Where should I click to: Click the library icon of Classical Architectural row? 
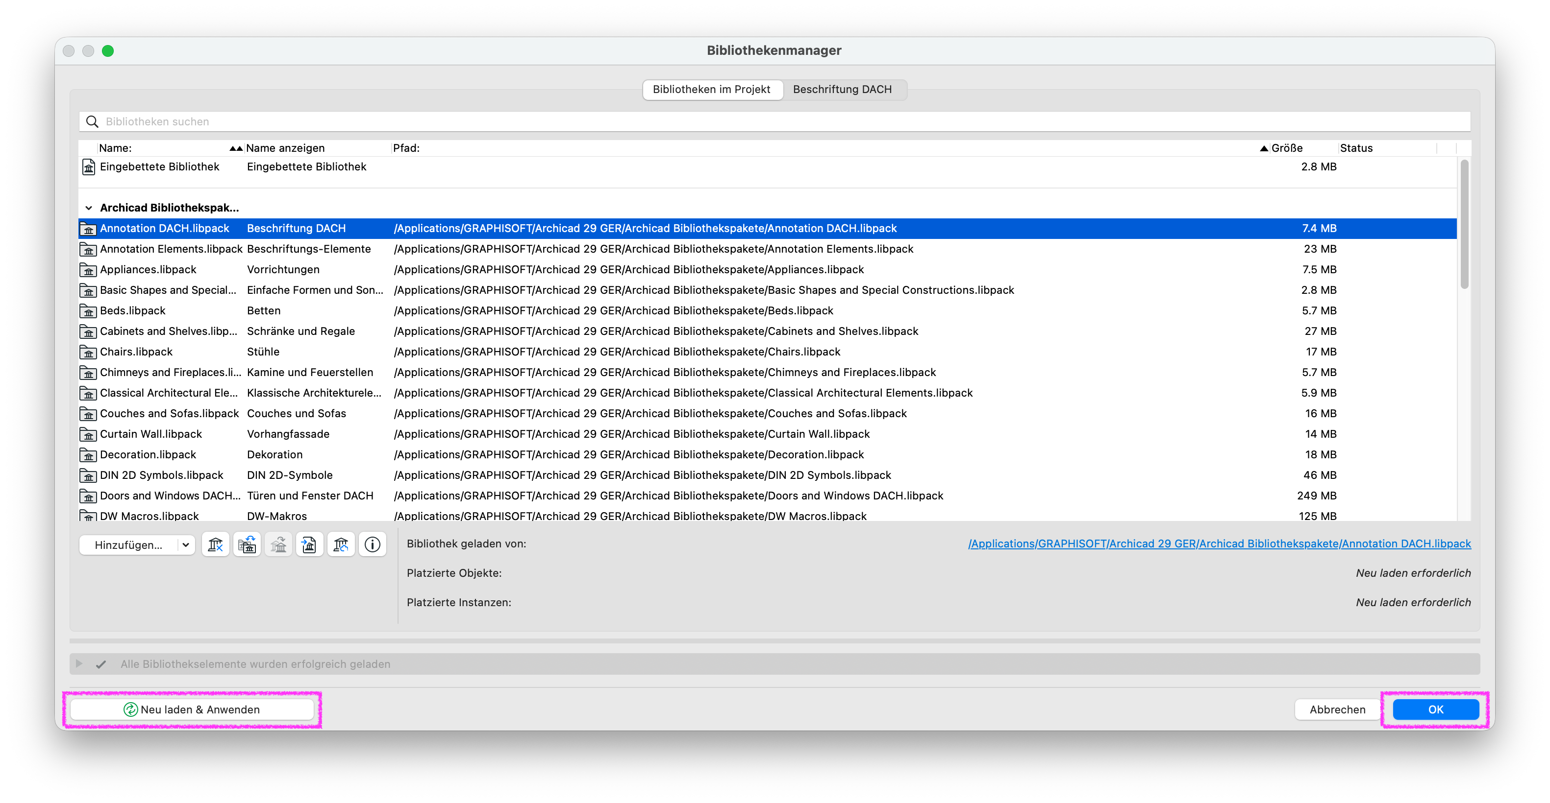coord(88,394)
